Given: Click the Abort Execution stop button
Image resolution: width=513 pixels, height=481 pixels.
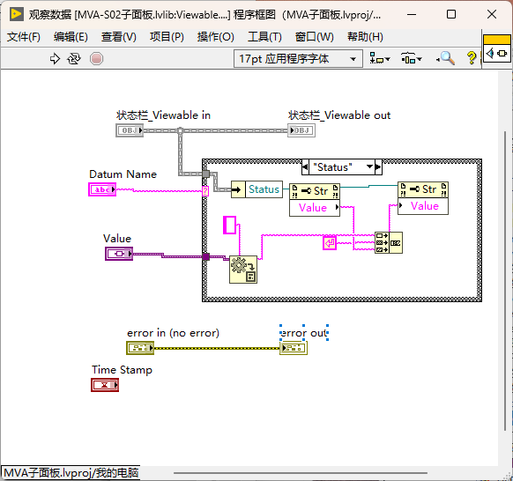Looking at the screenshot, I should tap(96, 59).
